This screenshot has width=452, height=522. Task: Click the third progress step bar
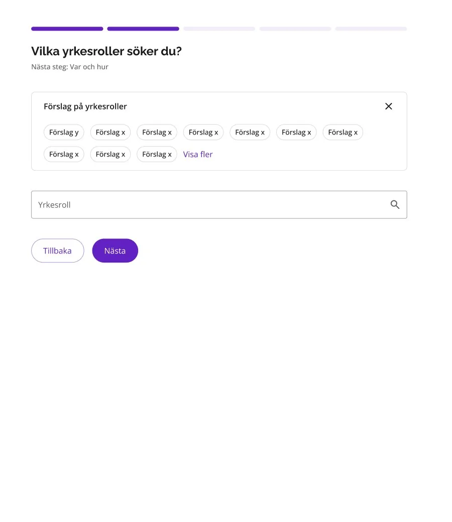click(x=219, y=29)
